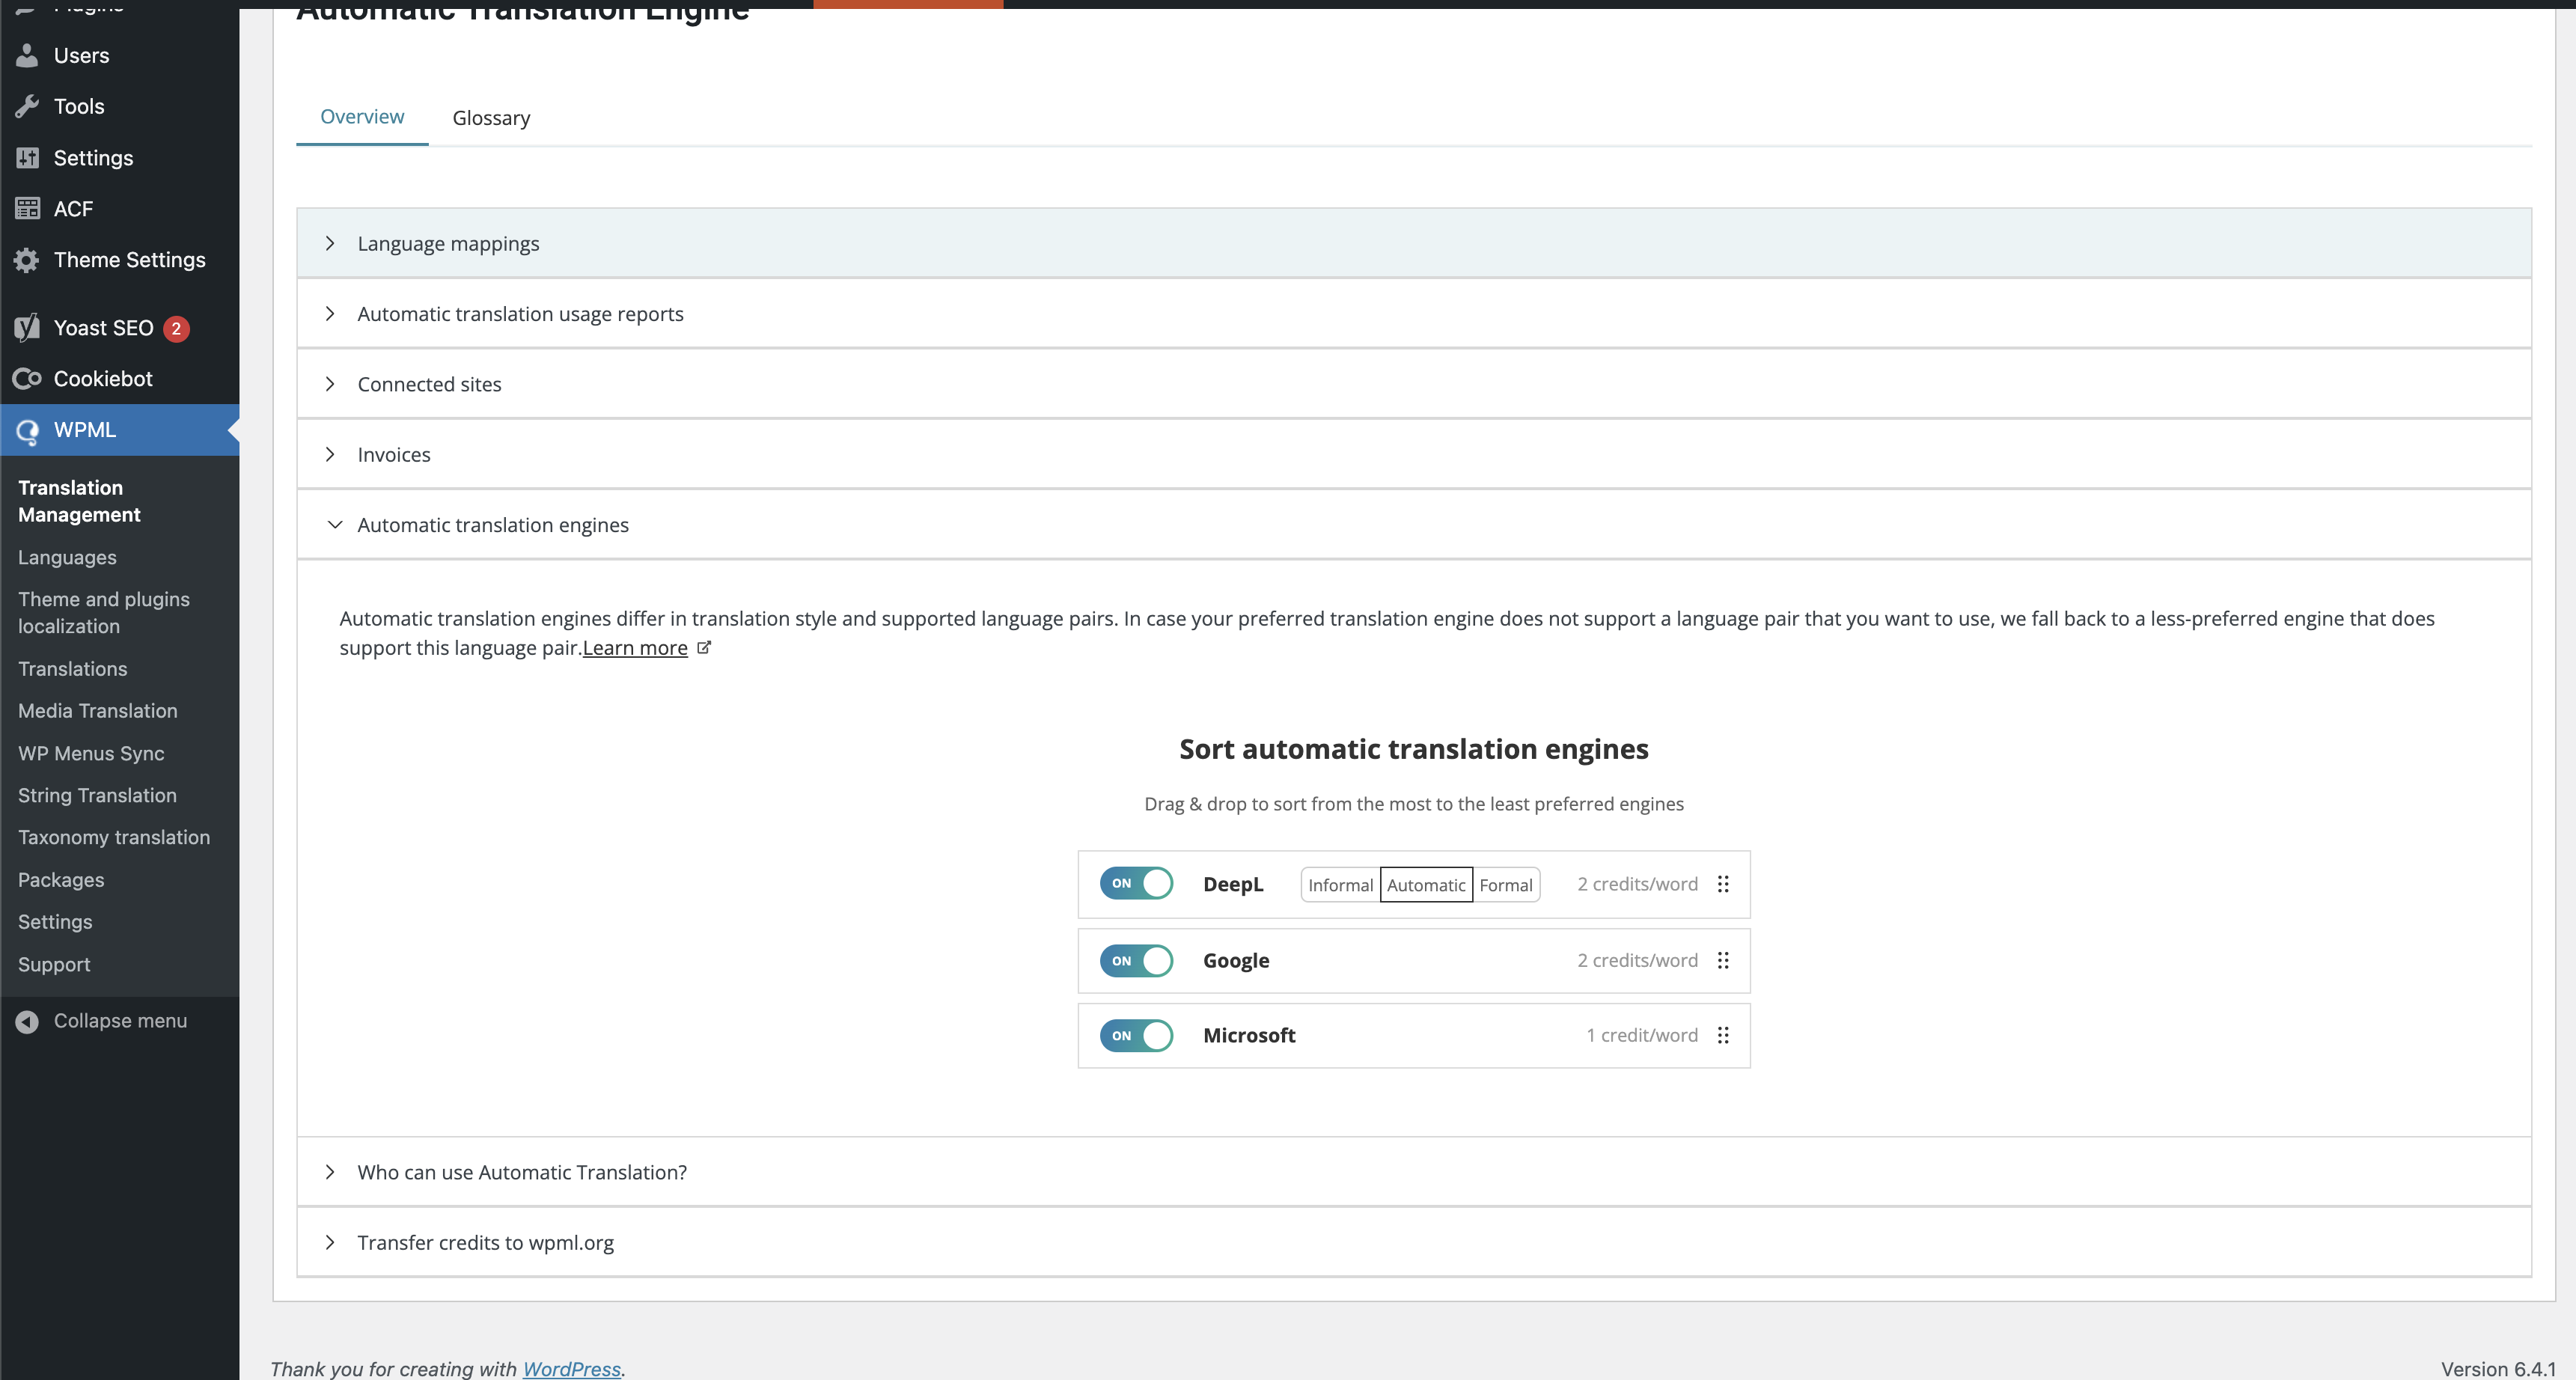Click the Google engine name
Viewport: 2576px width, 1380px height.
click(1236, 960)
